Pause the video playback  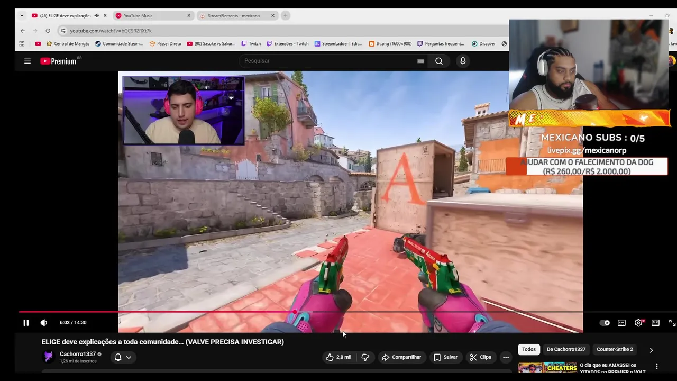(26, 323)
